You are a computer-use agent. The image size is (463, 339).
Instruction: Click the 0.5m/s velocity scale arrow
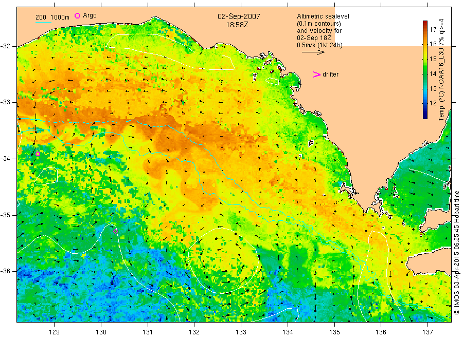tap(313, 52)
